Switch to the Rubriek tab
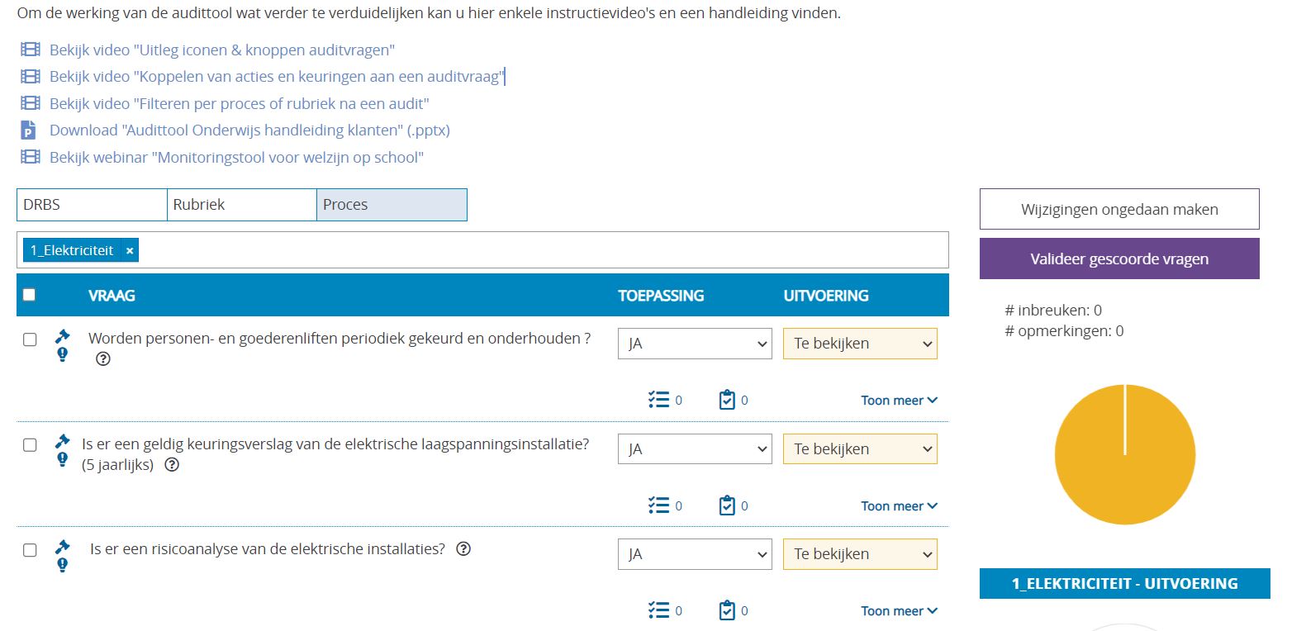 242,205
